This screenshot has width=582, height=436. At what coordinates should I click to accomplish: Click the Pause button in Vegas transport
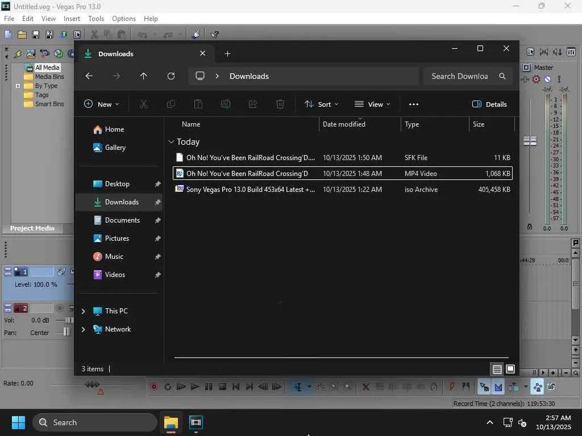coord(209,387)
